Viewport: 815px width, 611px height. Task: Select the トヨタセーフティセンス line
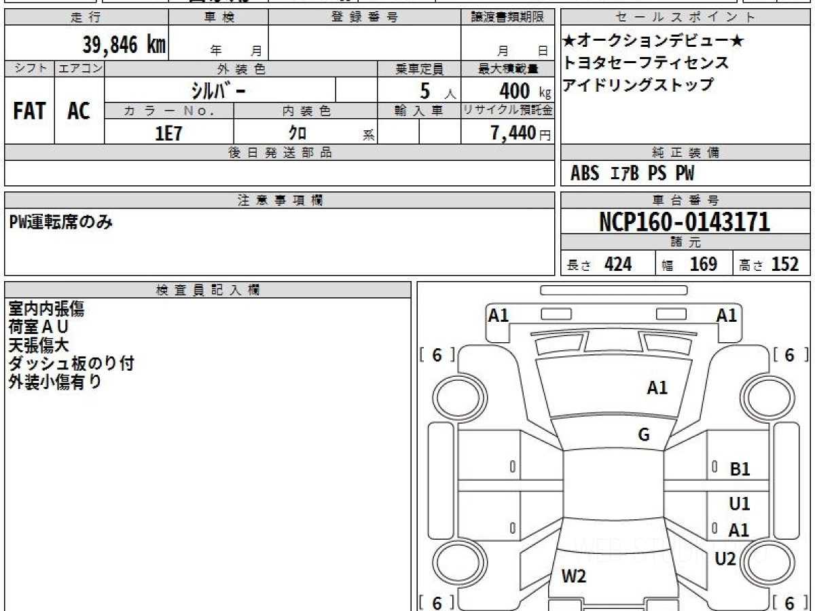[x=646, y=63]
